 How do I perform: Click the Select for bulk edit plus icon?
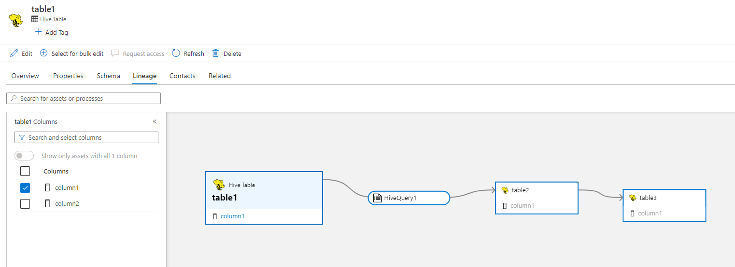tap(43, 53)
